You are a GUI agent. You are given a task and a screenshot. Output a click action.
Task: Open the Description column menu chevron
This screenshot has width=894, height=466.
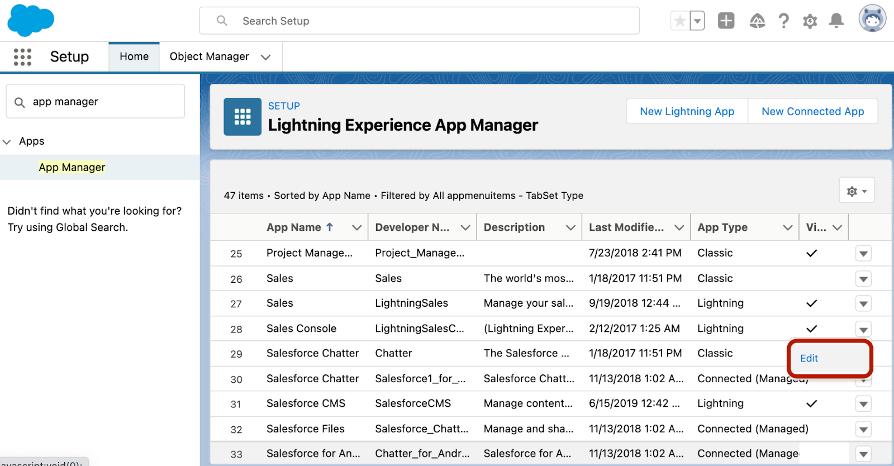pos(570,227)
